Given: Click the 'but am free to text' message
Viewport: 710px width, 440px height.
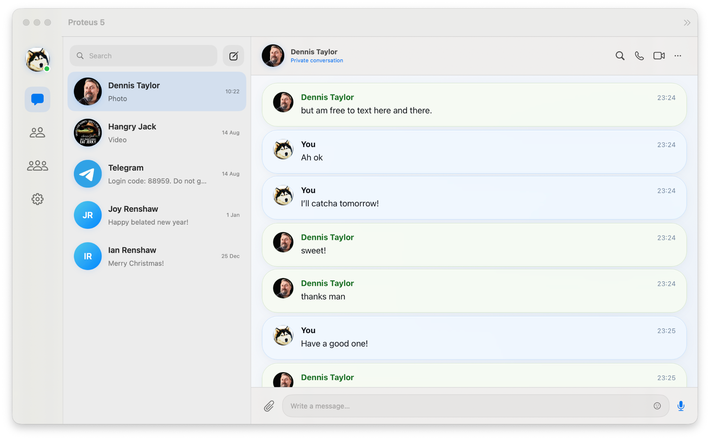Looking at the screenshot, I should click(474, 105).
